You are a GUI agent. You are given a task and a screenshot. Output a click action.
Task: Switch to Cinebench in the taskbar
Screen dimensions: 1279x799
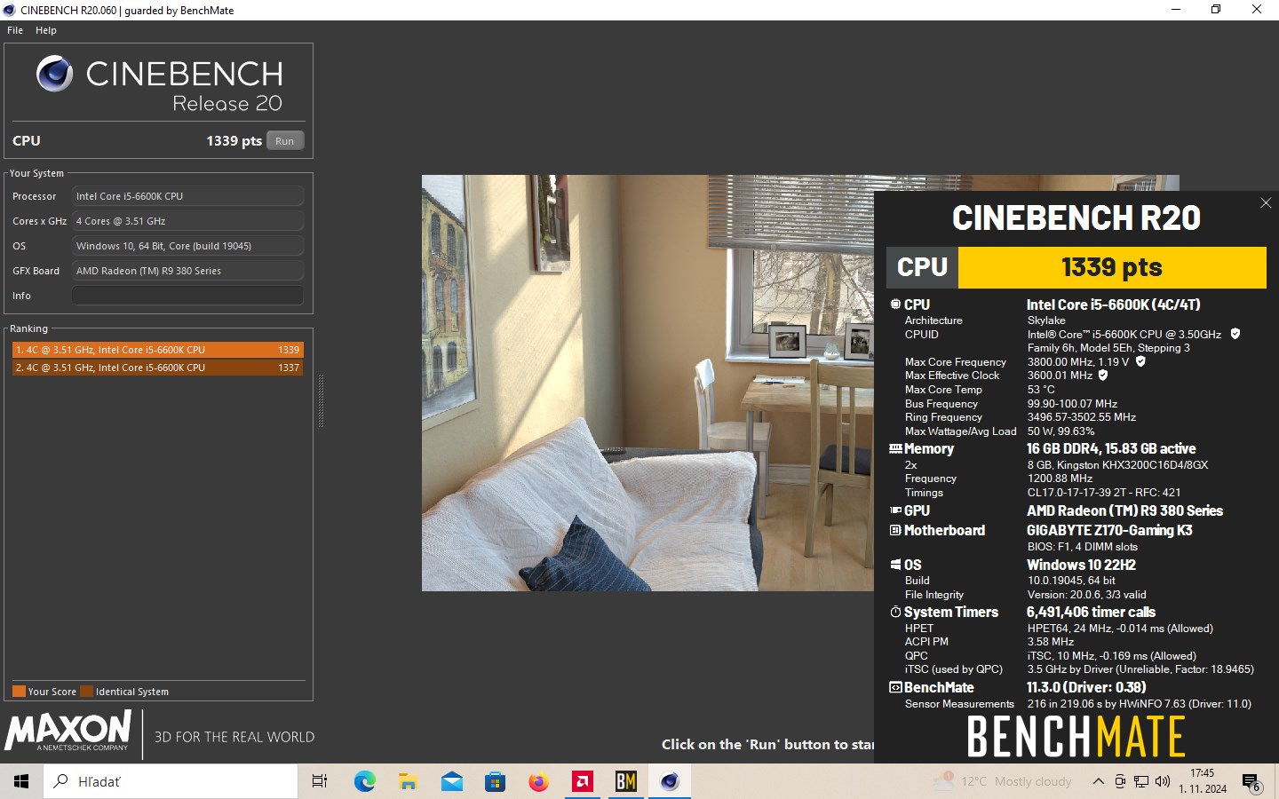coord(670,781)
